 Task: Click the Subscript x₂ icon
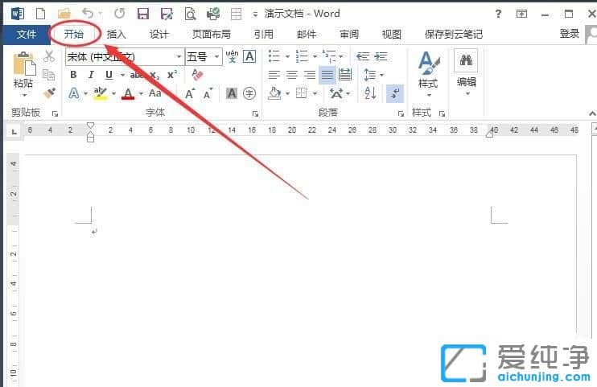pyautogui.click(x=154, y=75)
